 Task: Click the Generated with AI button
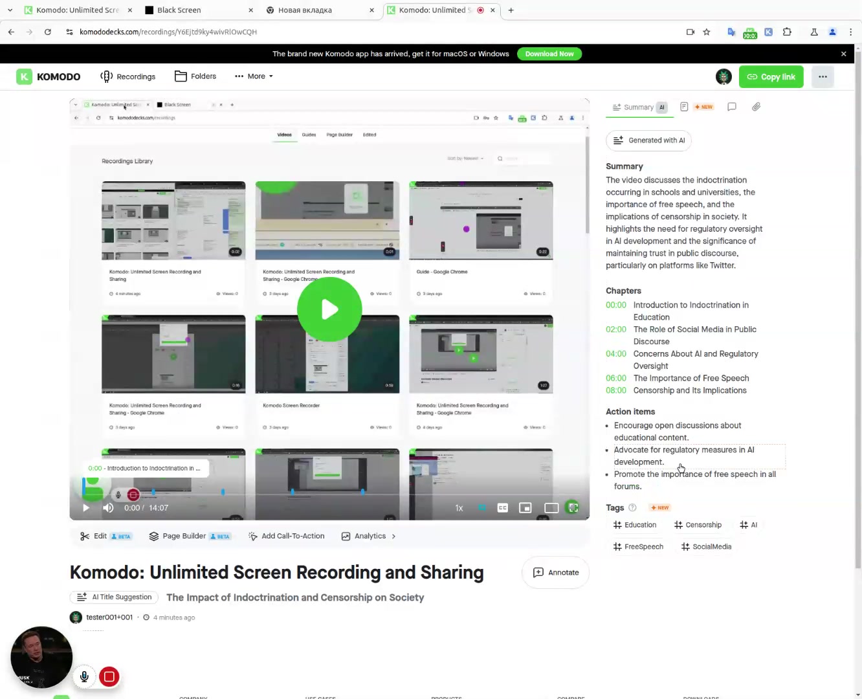(648, 140)
